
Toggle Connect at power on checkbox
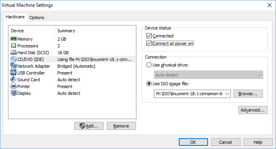[149, 43]
